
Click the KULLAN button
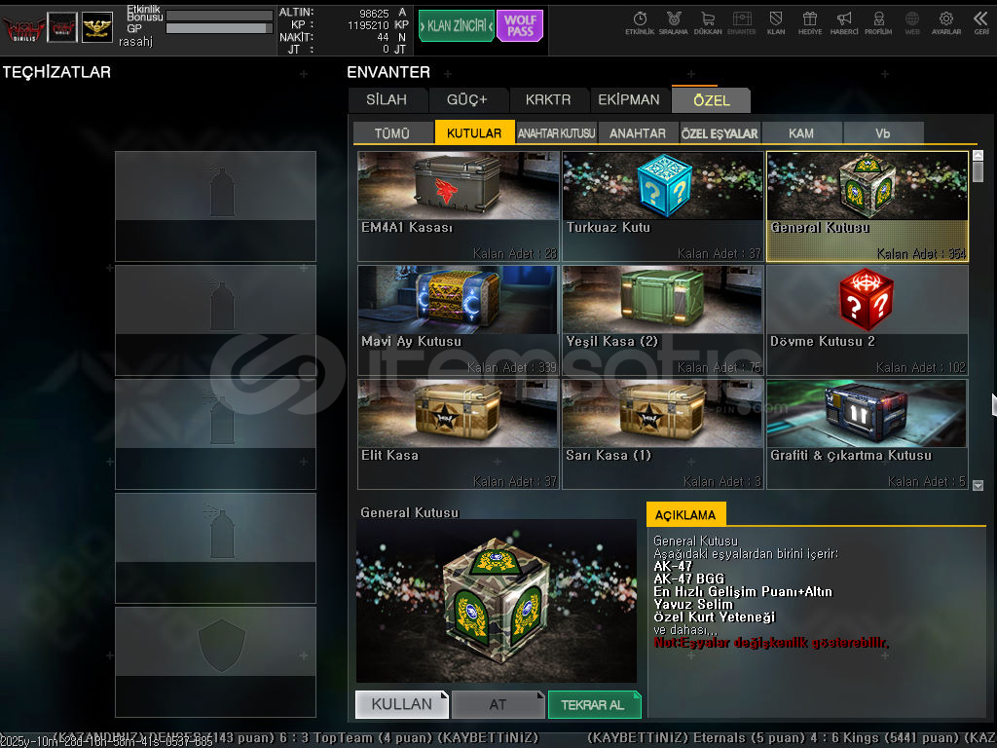402,704
